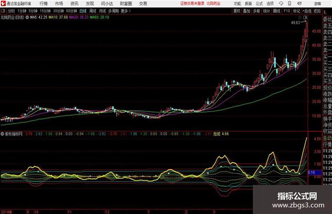332x214 pixels.
Task: Open the headset customer service icon
Action: pos(281,4)
